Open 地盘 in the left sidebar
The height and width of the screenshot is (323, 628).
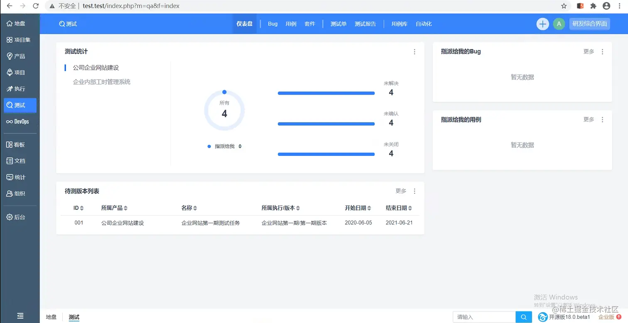pyautogui.click(x=20, y=24)
